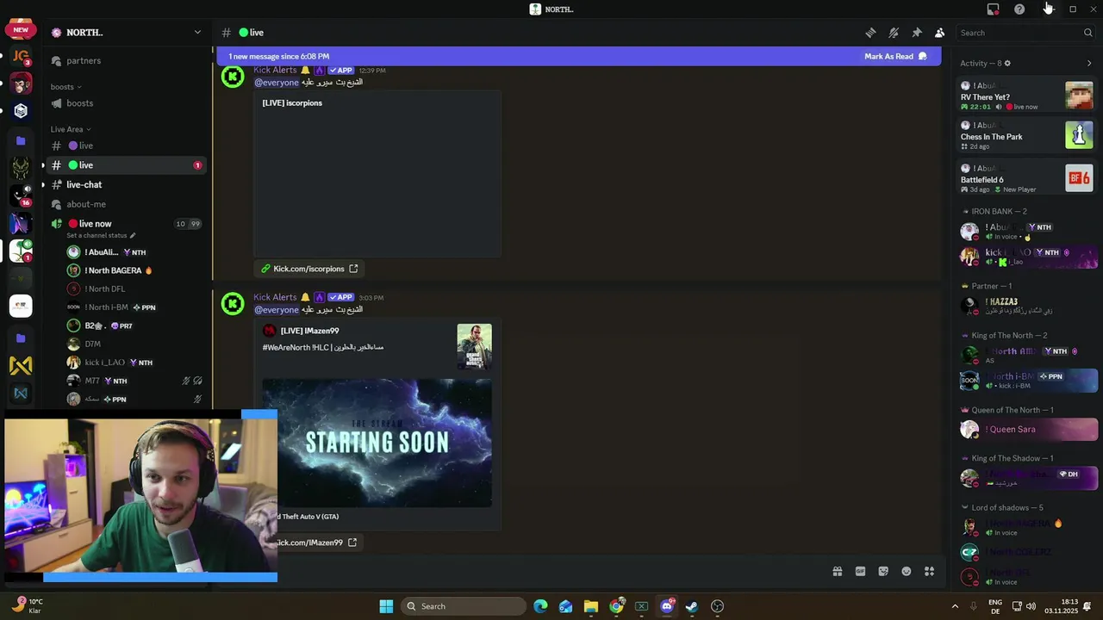The height and width of the screenshot is (620, 1103).
Task: Open RV There Yet? activity card
Action: pyautogui.click(x=1026, y=96)
